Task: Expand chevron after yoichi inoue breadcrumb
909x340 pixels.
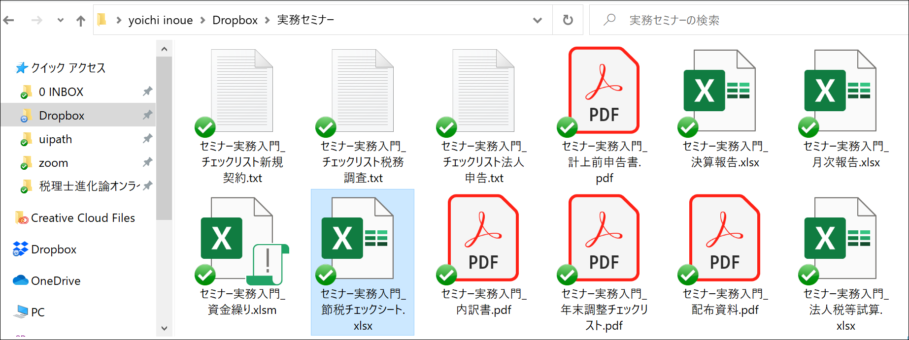Action: (x=202, y=20)
